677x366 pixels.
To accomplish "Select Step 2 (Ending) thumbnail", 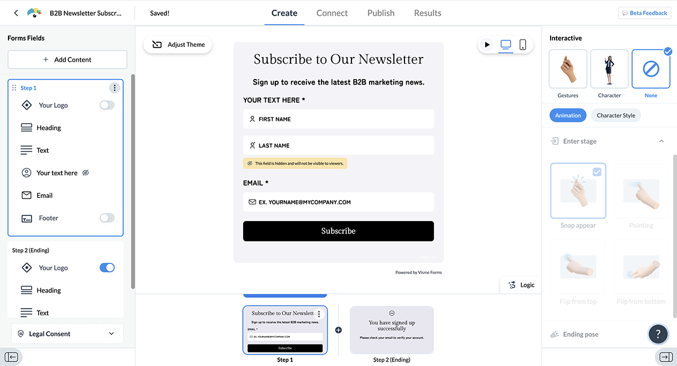I will point(392,330).
